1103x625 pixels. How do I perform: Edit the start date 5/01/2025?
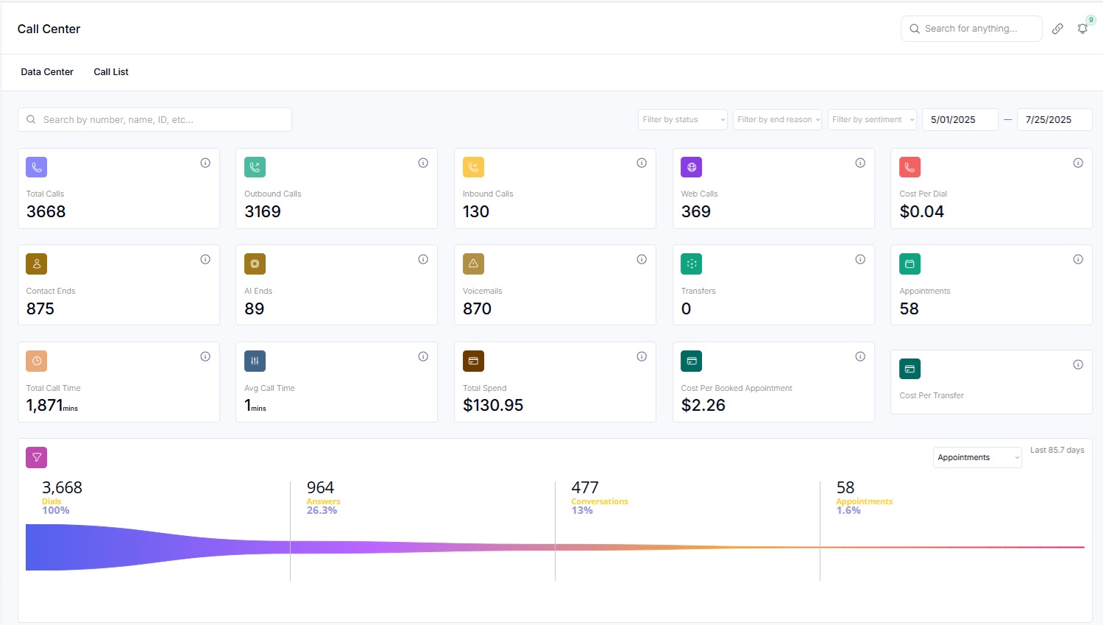click(960, 119)
